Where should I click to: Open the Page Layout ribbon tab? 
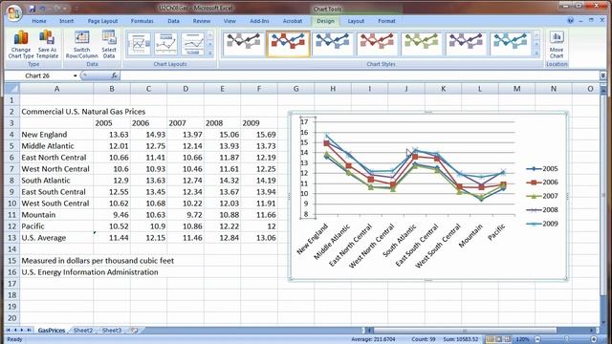click(x=102, y=21)
